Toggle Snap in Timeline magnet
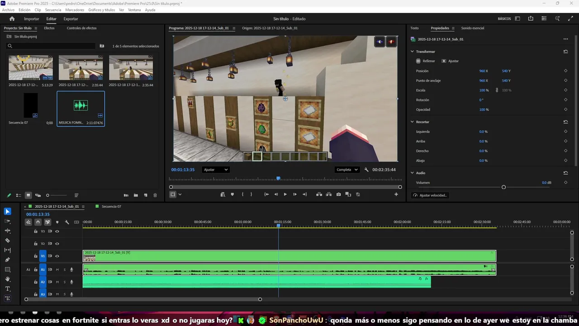This screenshot has width=579, height=326. (38, 222)
